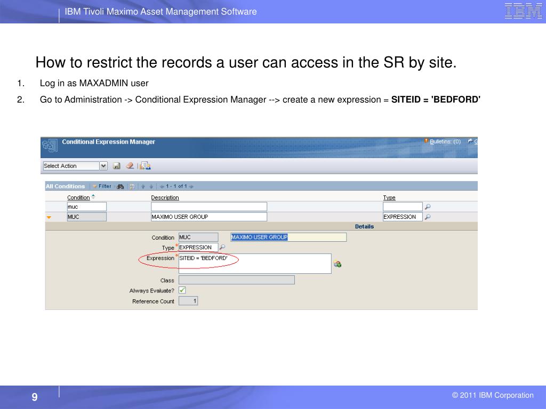Click the binoculars search icon

(121, 186)
